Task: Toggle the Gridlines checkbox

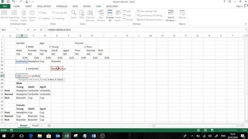Action: (x=44, y=18)
